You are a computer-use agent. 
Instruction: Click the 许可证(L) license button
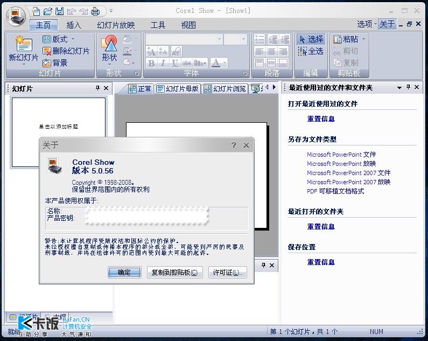click(228, 273)
